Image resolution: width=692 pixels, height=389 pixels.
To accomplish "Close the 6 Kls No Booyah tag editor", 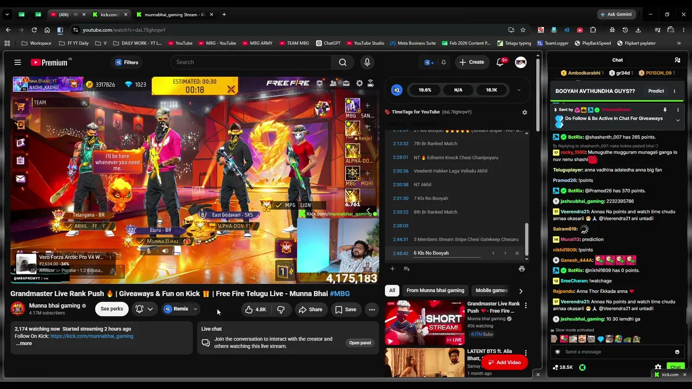I will [517, 253].
